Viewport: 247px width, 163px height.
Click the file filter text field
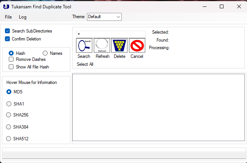click(110, 34)
